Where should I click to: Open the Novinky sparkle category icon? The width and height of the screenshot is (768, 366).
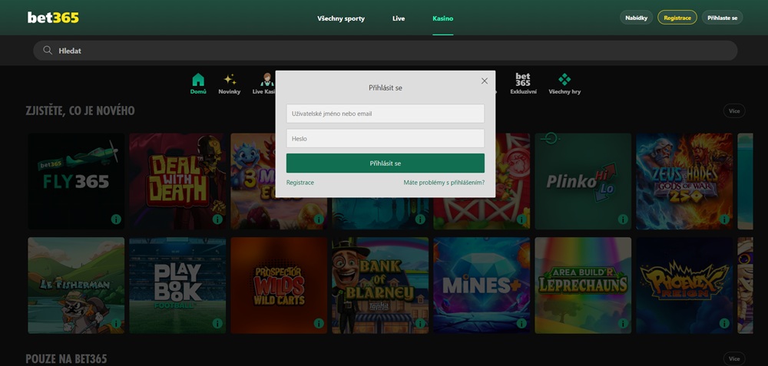point(229,80)
